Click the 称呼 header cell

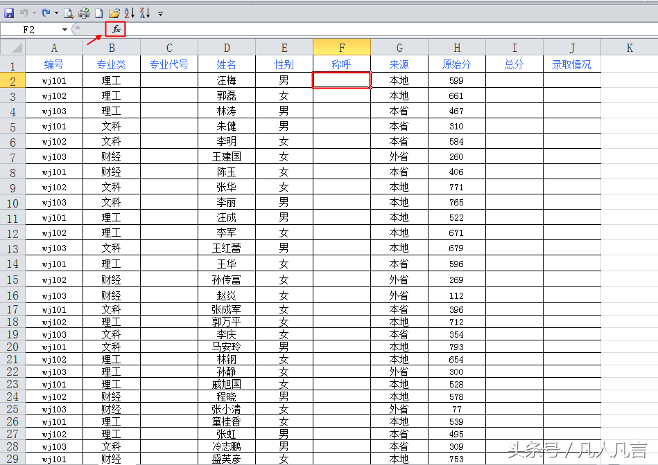(x=342, y=64)
